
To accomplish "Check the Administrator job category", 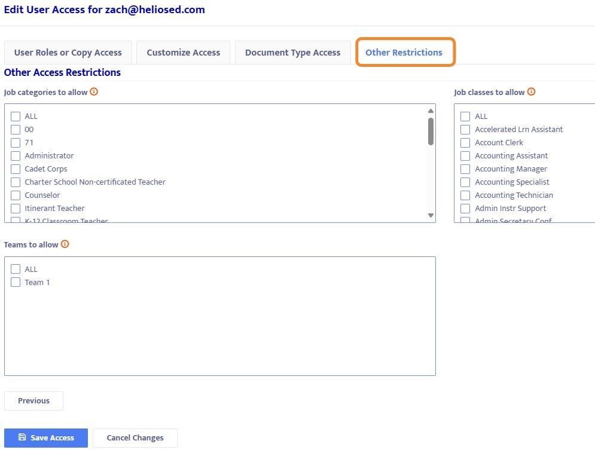I will pyautogui.click(x=16, y=156).
